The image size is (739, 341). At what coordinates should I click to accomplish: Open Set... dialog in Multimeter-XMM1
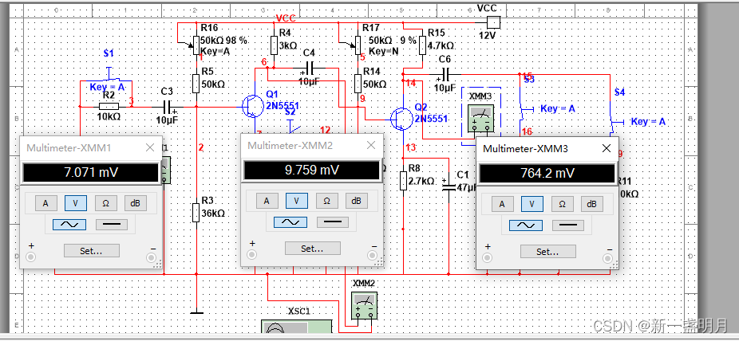click(x=92, y=251)
